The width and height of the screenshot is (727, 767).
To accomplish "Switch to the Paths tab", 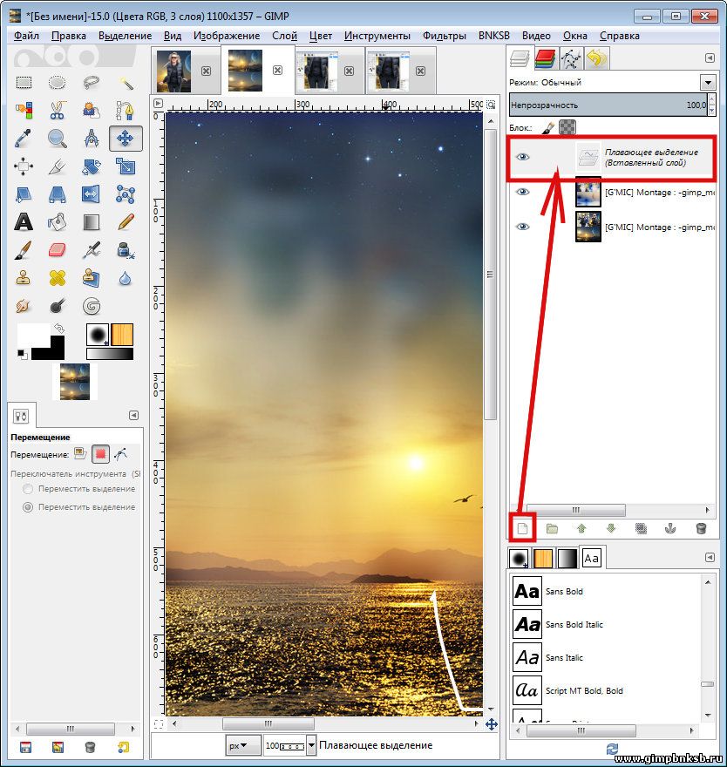I will point(571,58).
